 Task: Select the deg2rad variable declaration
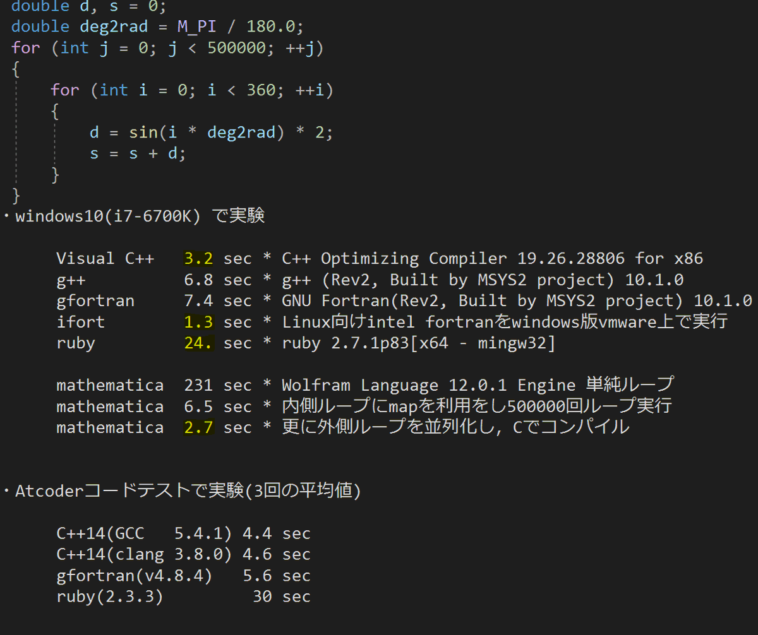click(x=114, y=26)
